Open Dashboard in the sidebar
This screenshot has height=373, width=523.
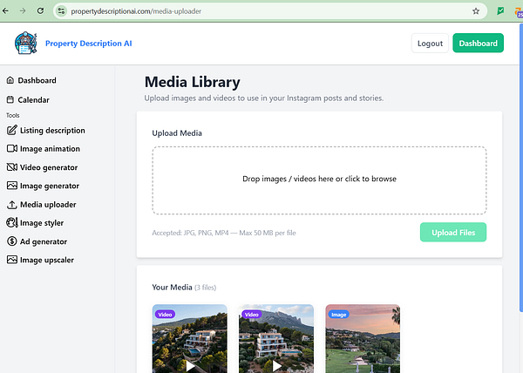(x=37, y=80)
